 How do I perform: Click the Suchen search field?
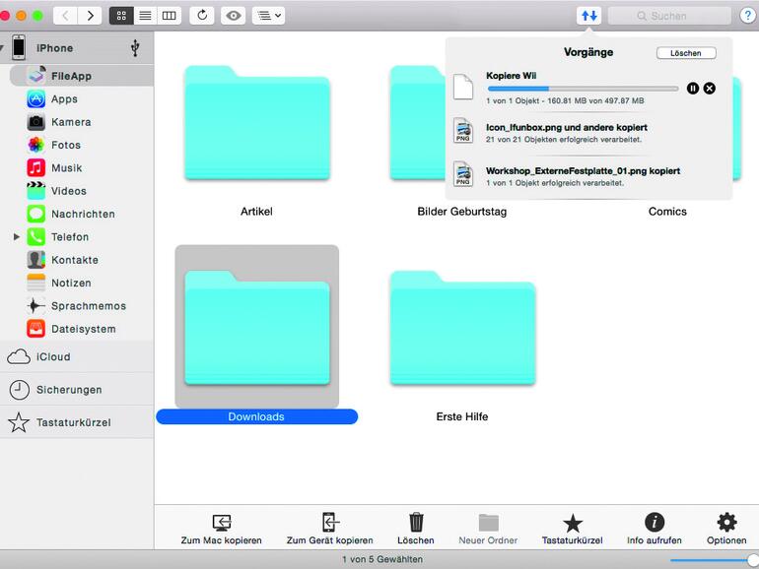coord(669,16)
